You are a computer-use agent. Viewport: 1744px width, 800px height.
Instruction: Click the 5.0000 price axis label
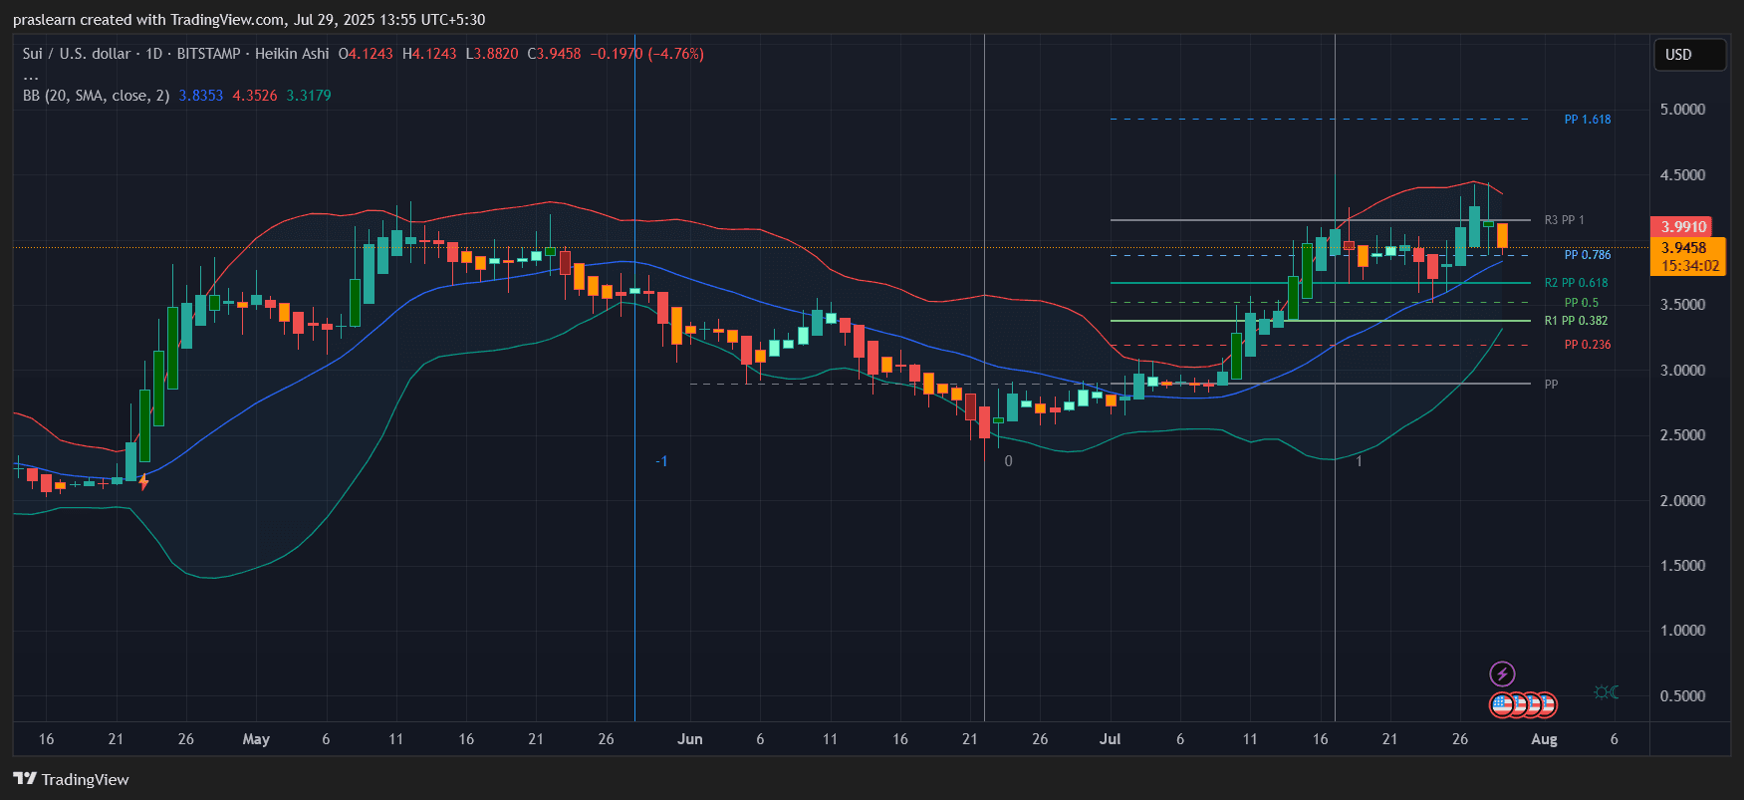(1682, 110)
